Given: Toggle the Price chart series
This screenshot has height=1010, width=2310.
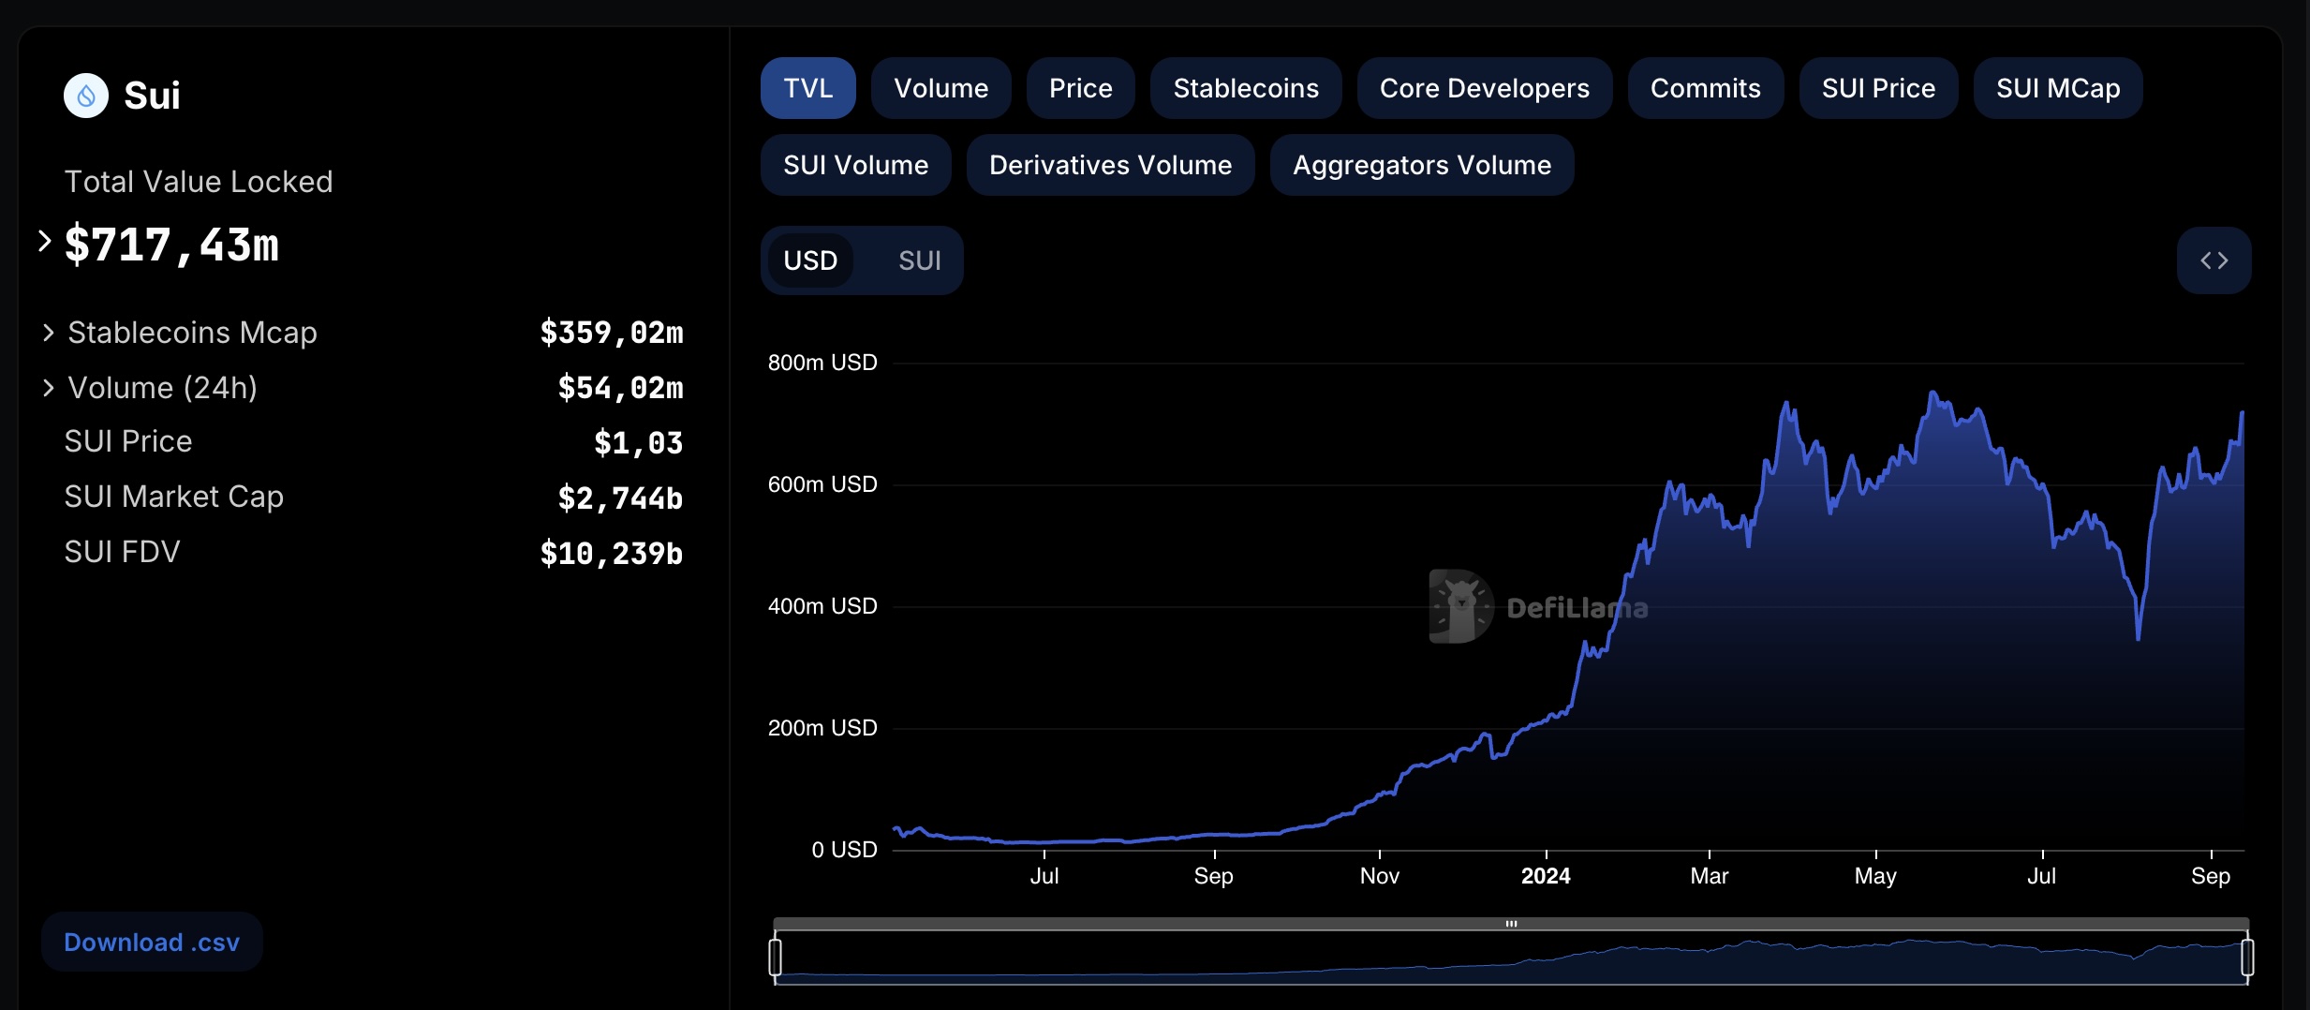Looking at the screenshot, I should [x=1080, y=88].
